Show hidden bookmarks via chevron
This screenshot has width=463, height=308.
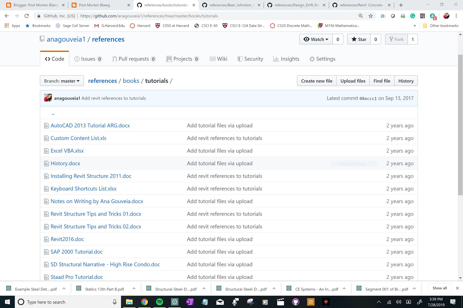pyautogui.click(x=415, y=26)
